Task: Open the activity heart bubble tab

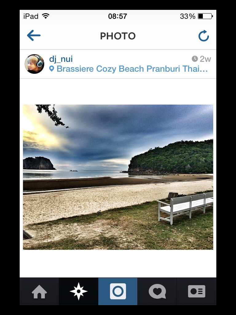Action: click(157, 292)
